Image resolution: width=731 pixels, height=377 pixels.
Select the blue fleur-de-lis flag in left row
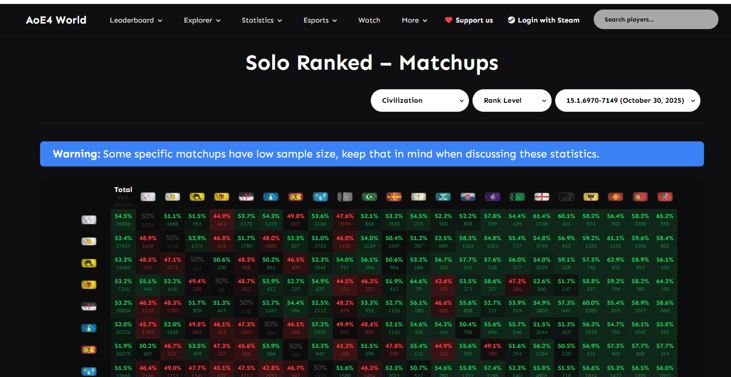coord(89,371)
